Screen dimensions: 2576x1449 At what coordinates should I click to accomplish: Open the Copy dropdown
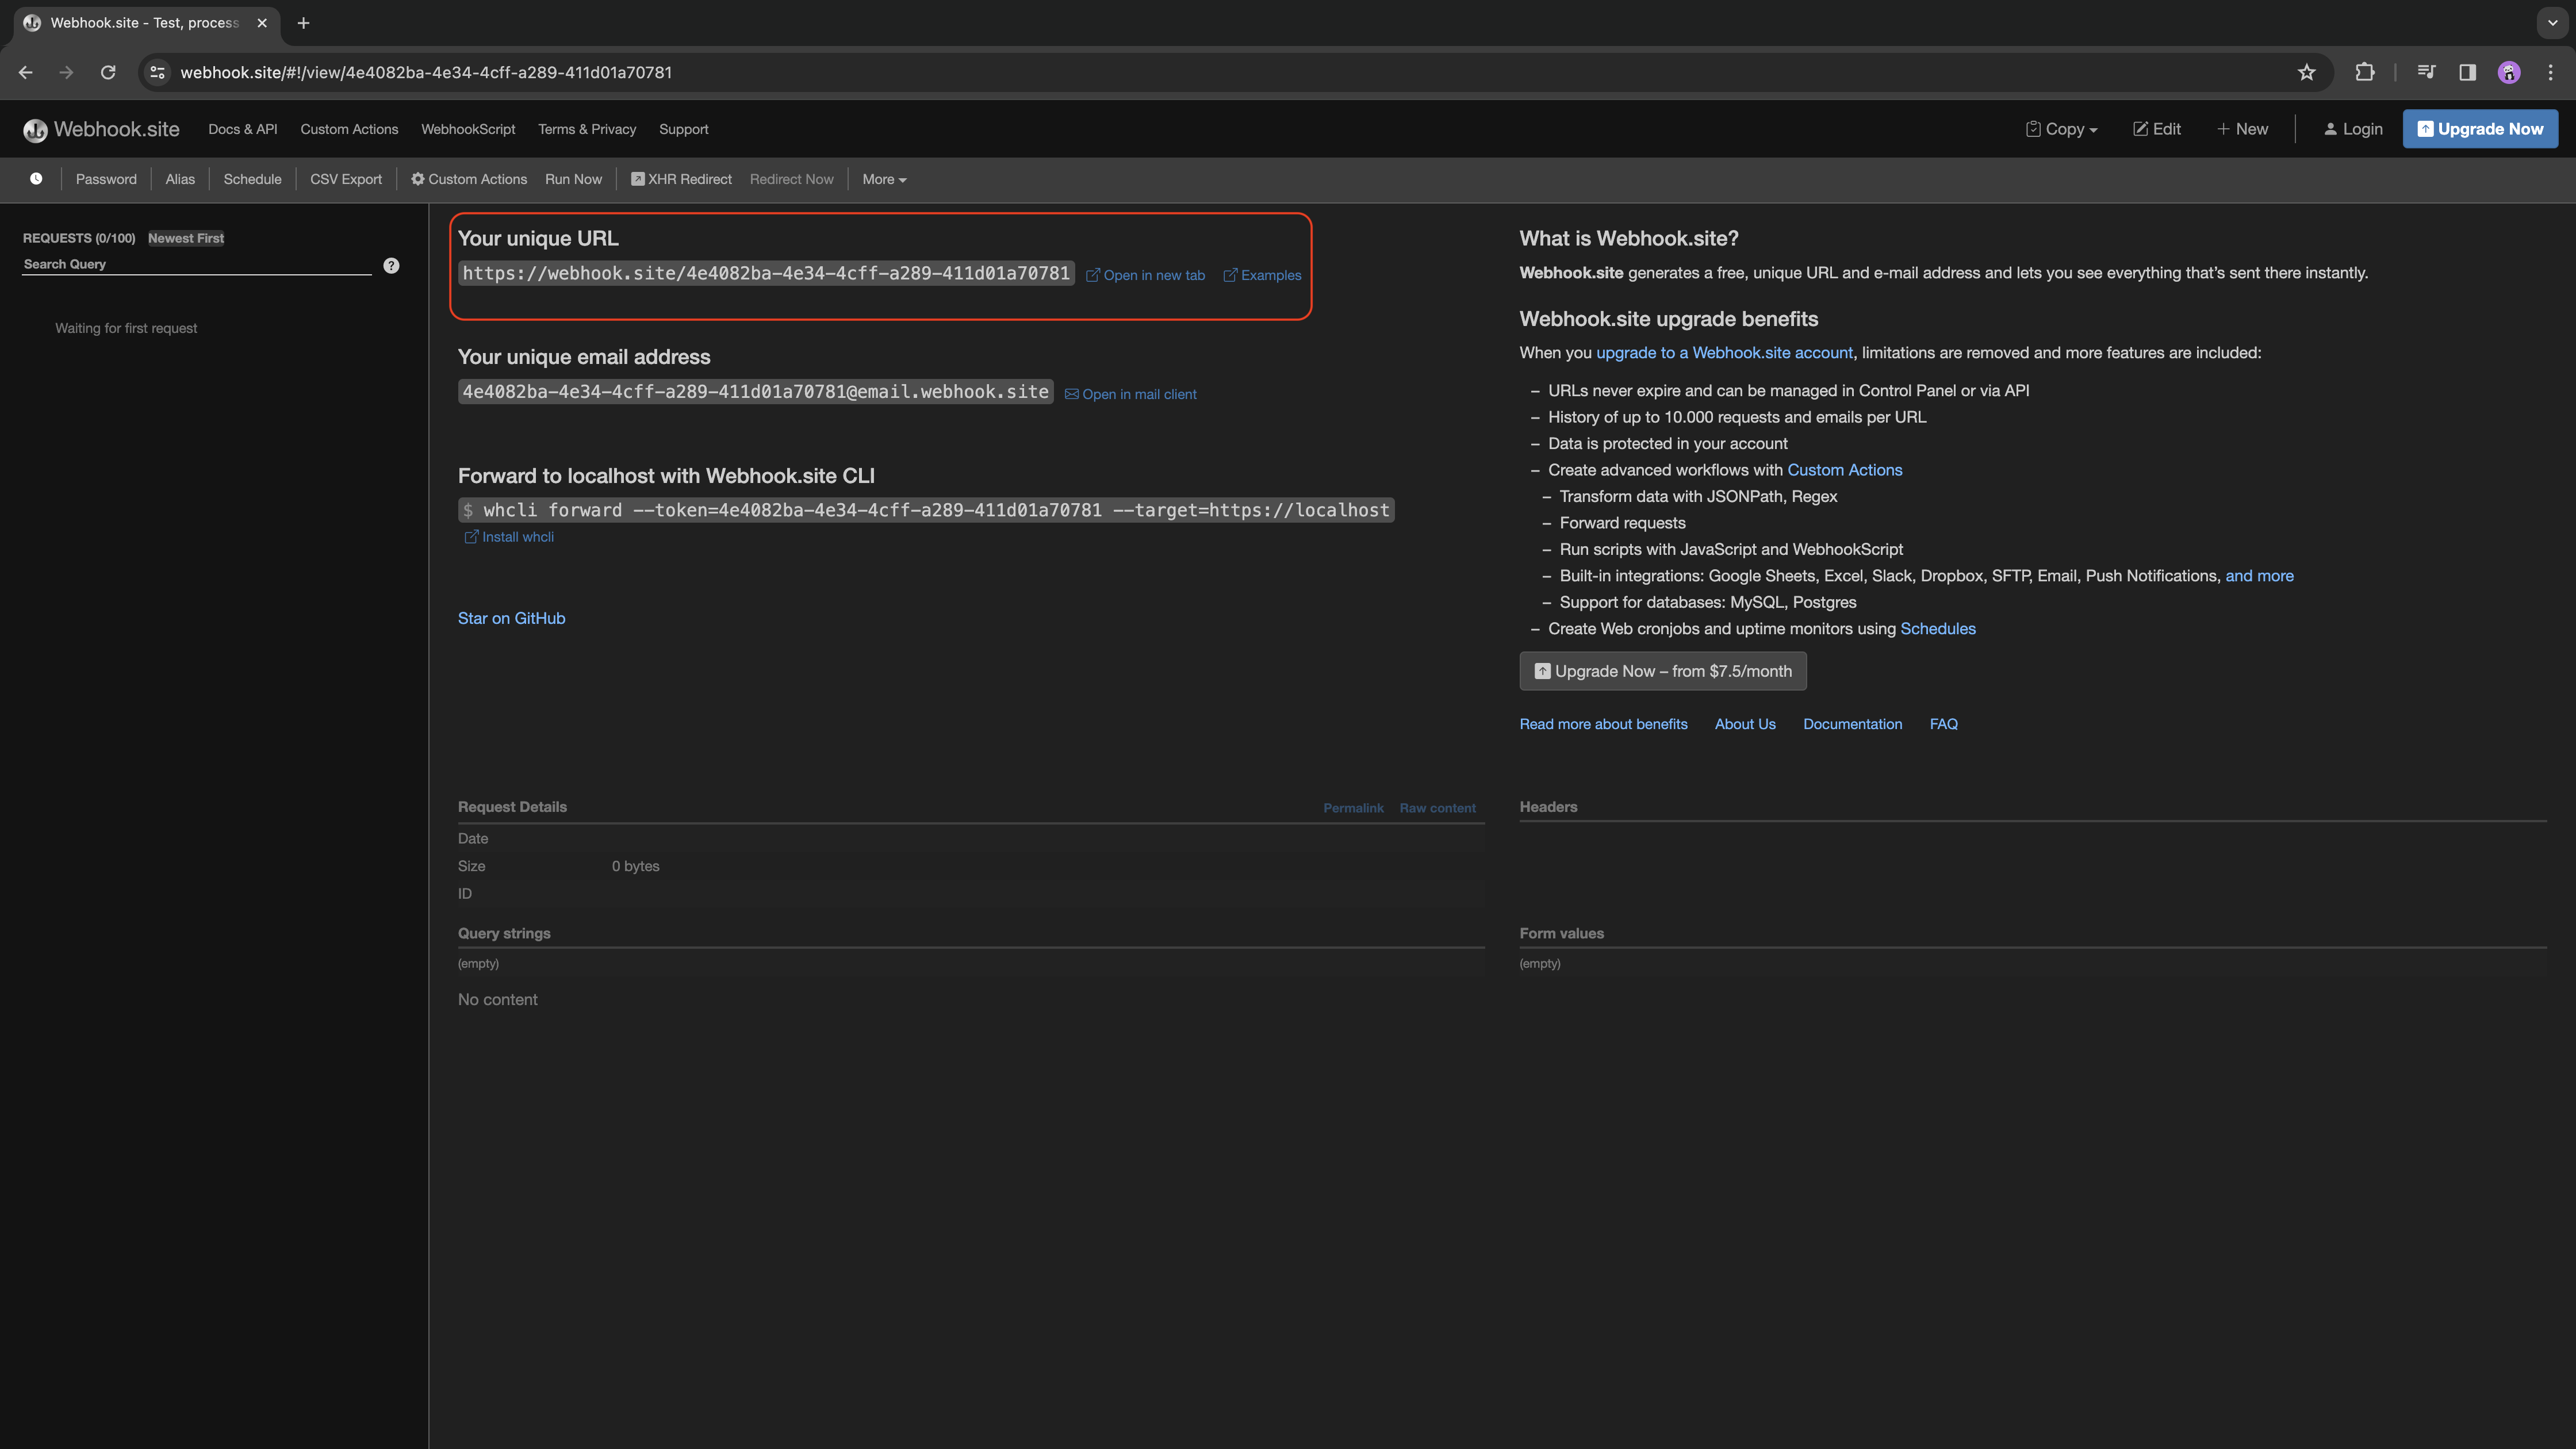click(x=2061, y=129)
